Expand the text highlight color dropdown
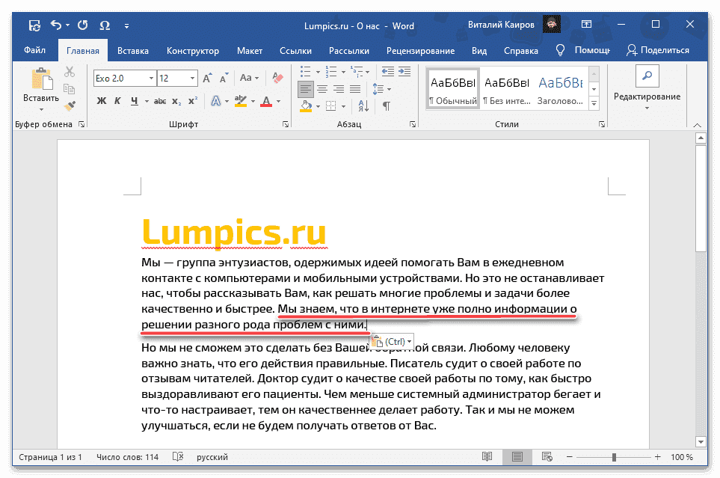 pyautogui.click(x=253, y=101)
